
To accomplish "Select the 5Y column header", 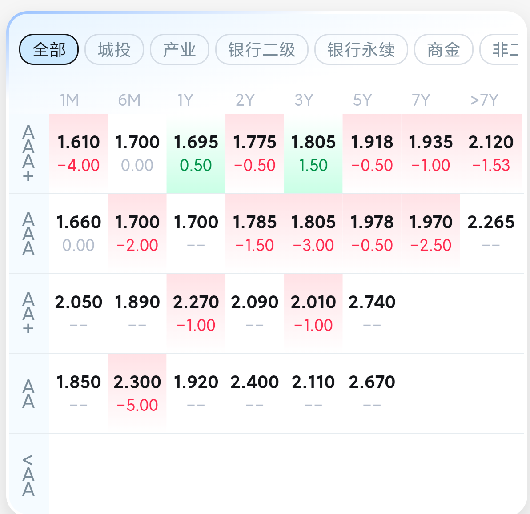I will 362,100.
